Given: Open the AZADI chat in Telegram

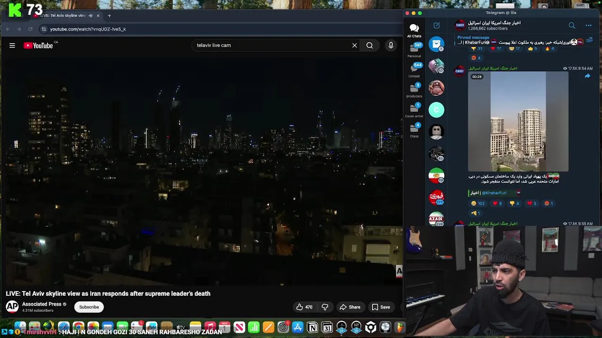Looking at the screenshot, I should pyautogui.click(x=436, y=219).
